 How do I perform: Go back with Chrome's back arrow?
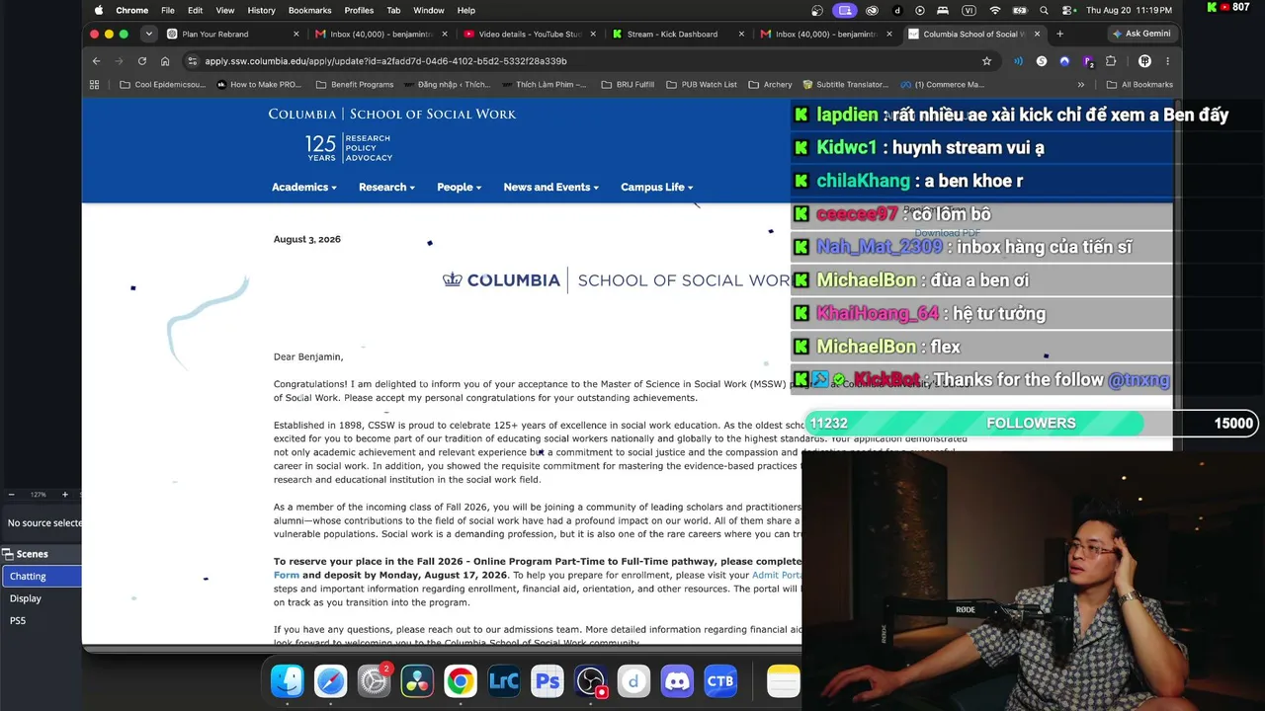(96, 61)
